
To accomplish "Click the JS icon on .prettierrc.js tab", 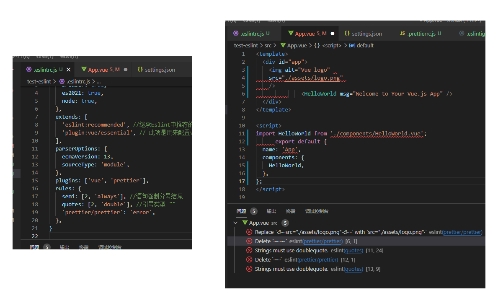I will point(403,34).
